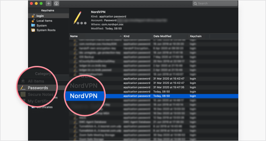Click the 'login' keychain cell of the selected row
Screen dimensions: 266x141
click(193, 96)
